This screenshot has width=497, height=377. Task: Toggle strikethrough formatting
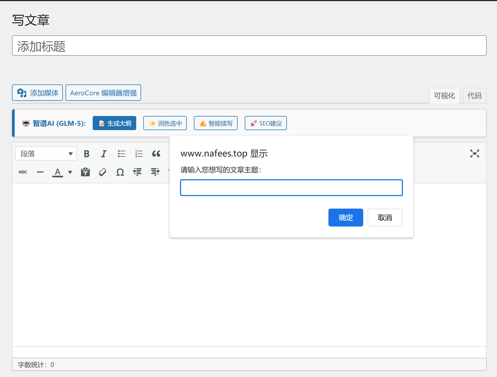click(23, 172)
